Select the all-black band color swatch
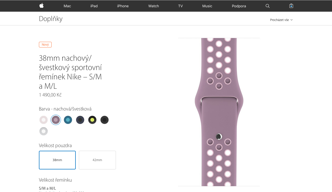Viewport: 332px width, 192px height. (x=105, y=120)
